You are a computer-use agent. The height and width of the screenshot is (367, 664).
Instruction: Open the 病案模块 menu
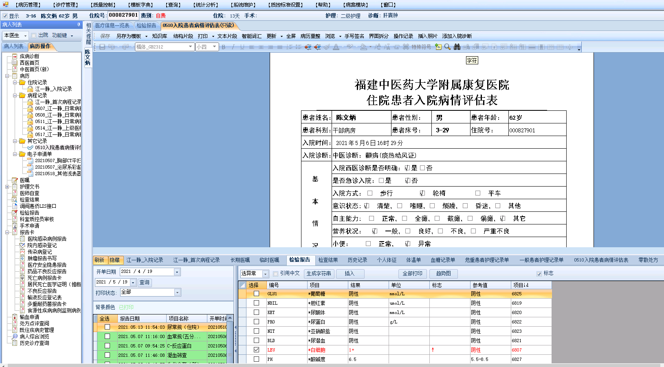click(356, 5)
